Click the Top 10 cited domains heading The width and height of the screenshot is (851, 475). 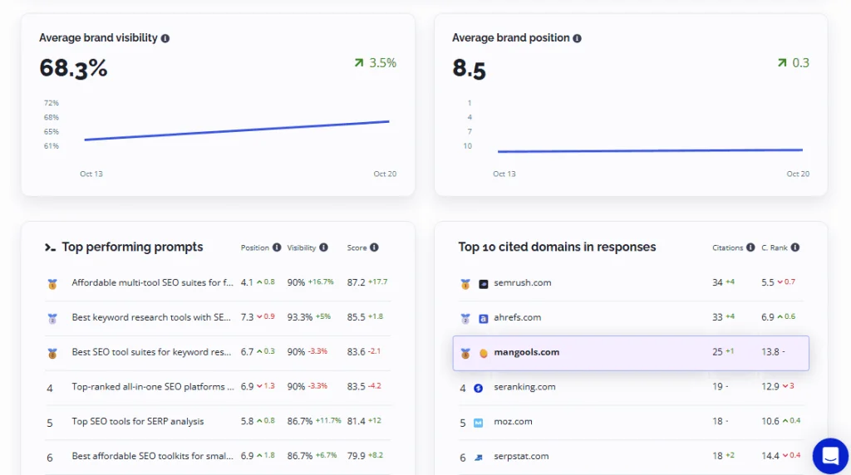click(x=557, y=247)
